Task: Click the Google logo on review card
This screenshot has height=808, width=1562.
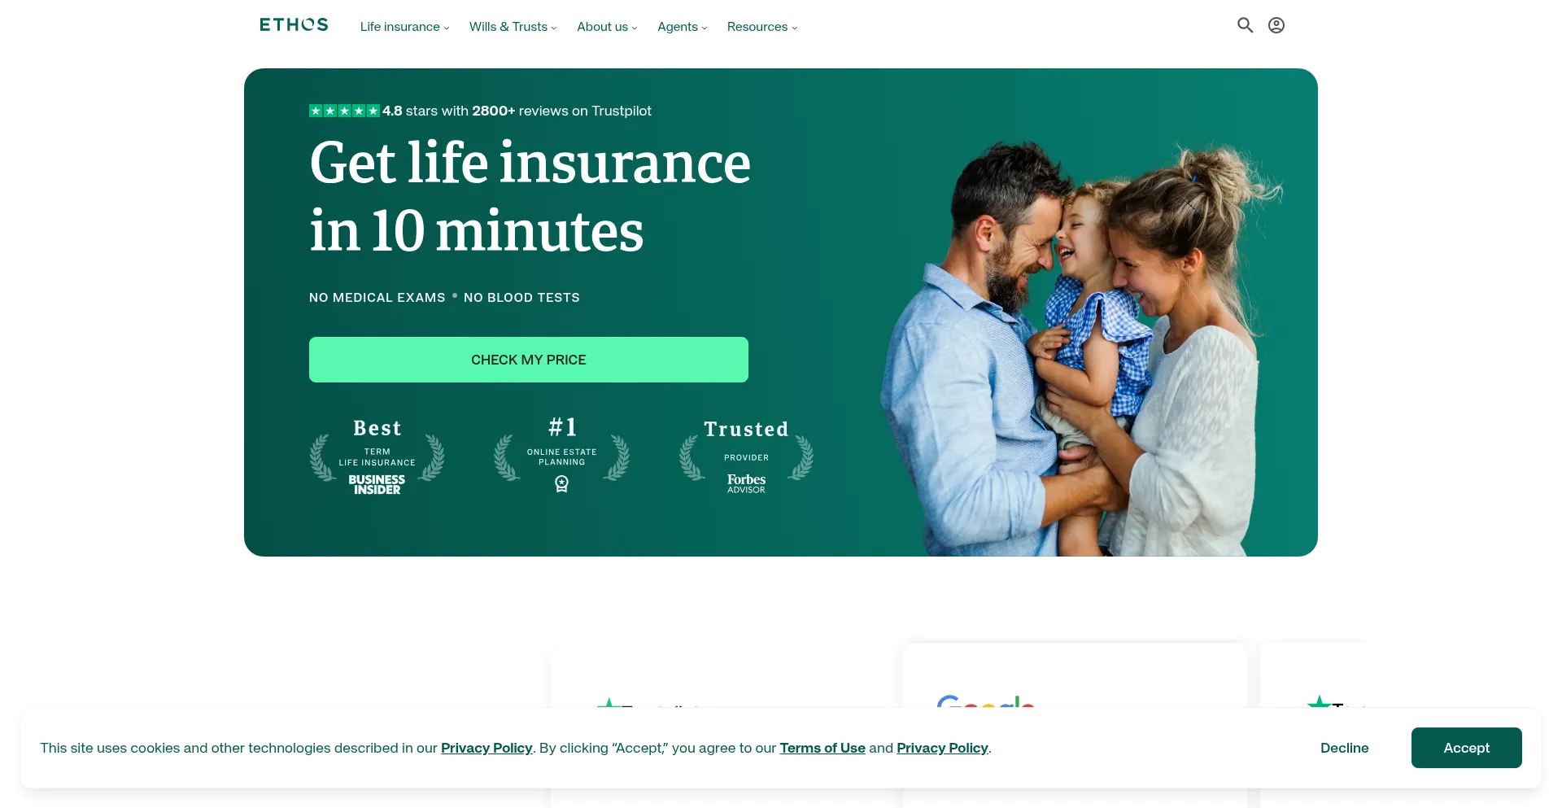Action: pos(985,701)
